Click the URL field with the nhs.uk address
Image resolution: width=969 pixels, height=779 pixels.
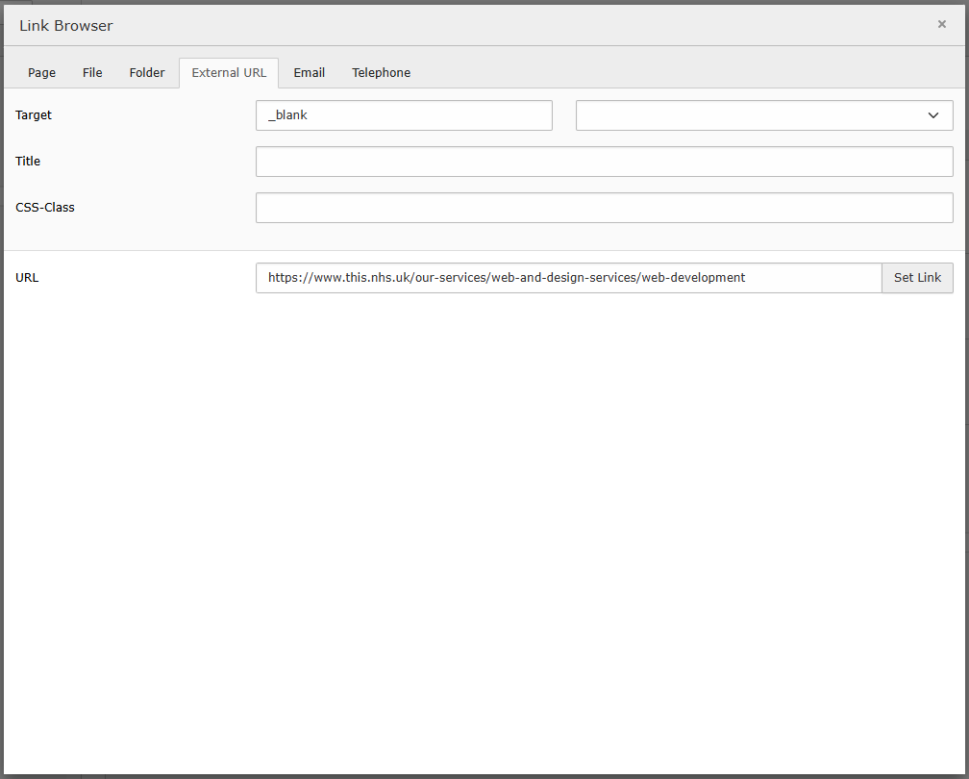tap(568, 278)
